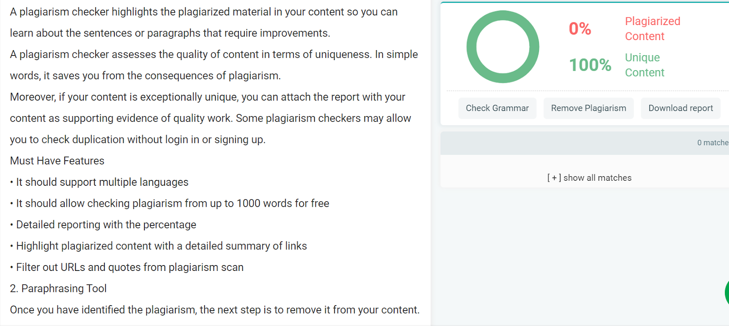This screenshot has height=326, width=729.
Task: Click the first paragraph in text area
Action: click(204, 22)
